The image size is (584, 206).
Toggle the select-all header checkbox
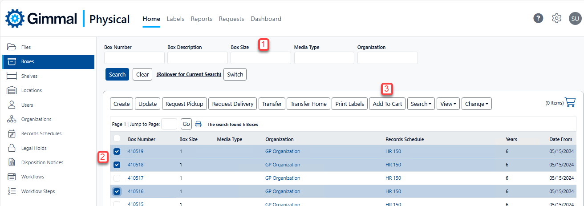(x=117, y=138)
